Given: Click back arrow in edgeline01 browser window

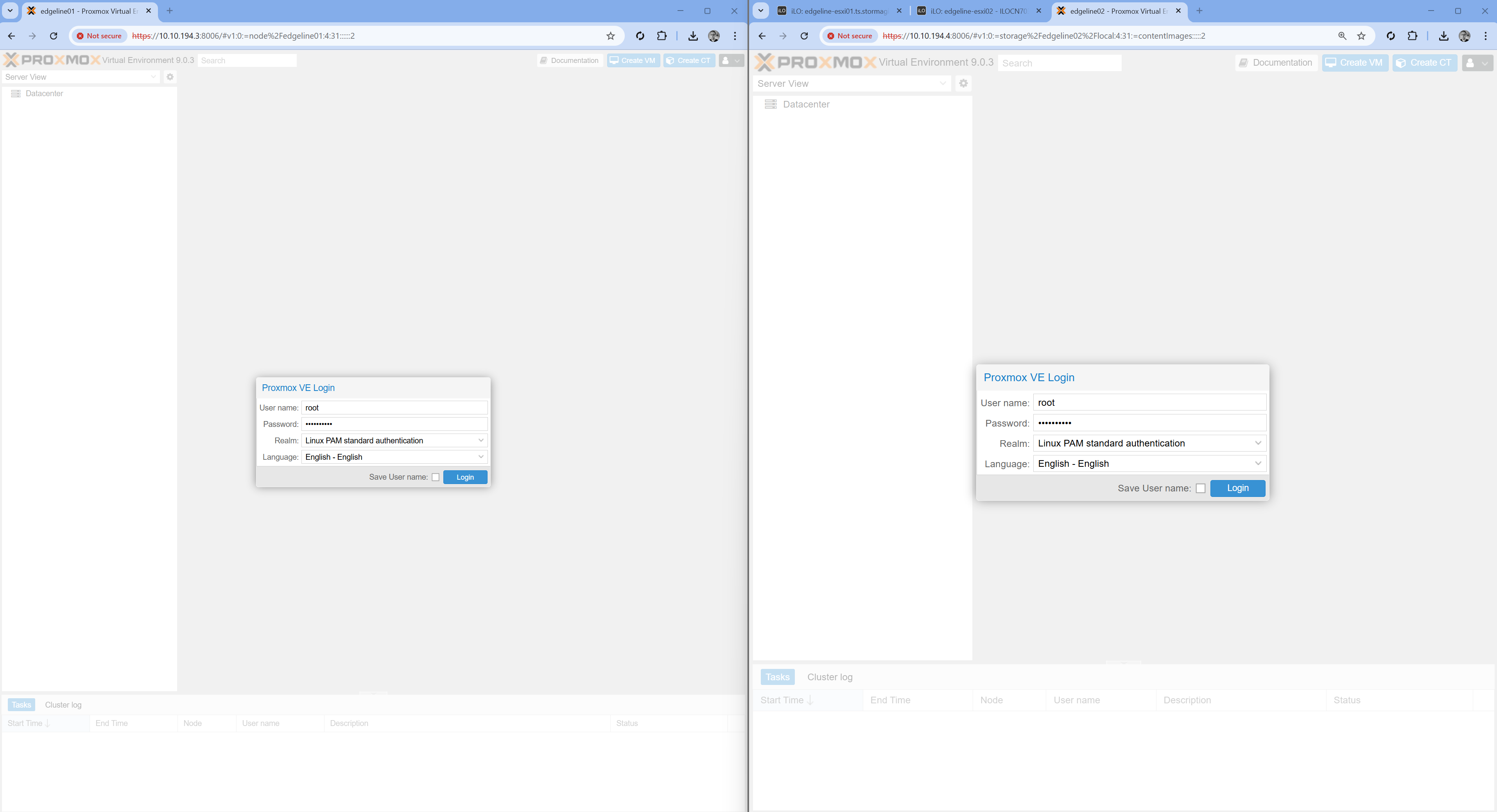Looking at the screenshot, I should click(x=12, y=36).
